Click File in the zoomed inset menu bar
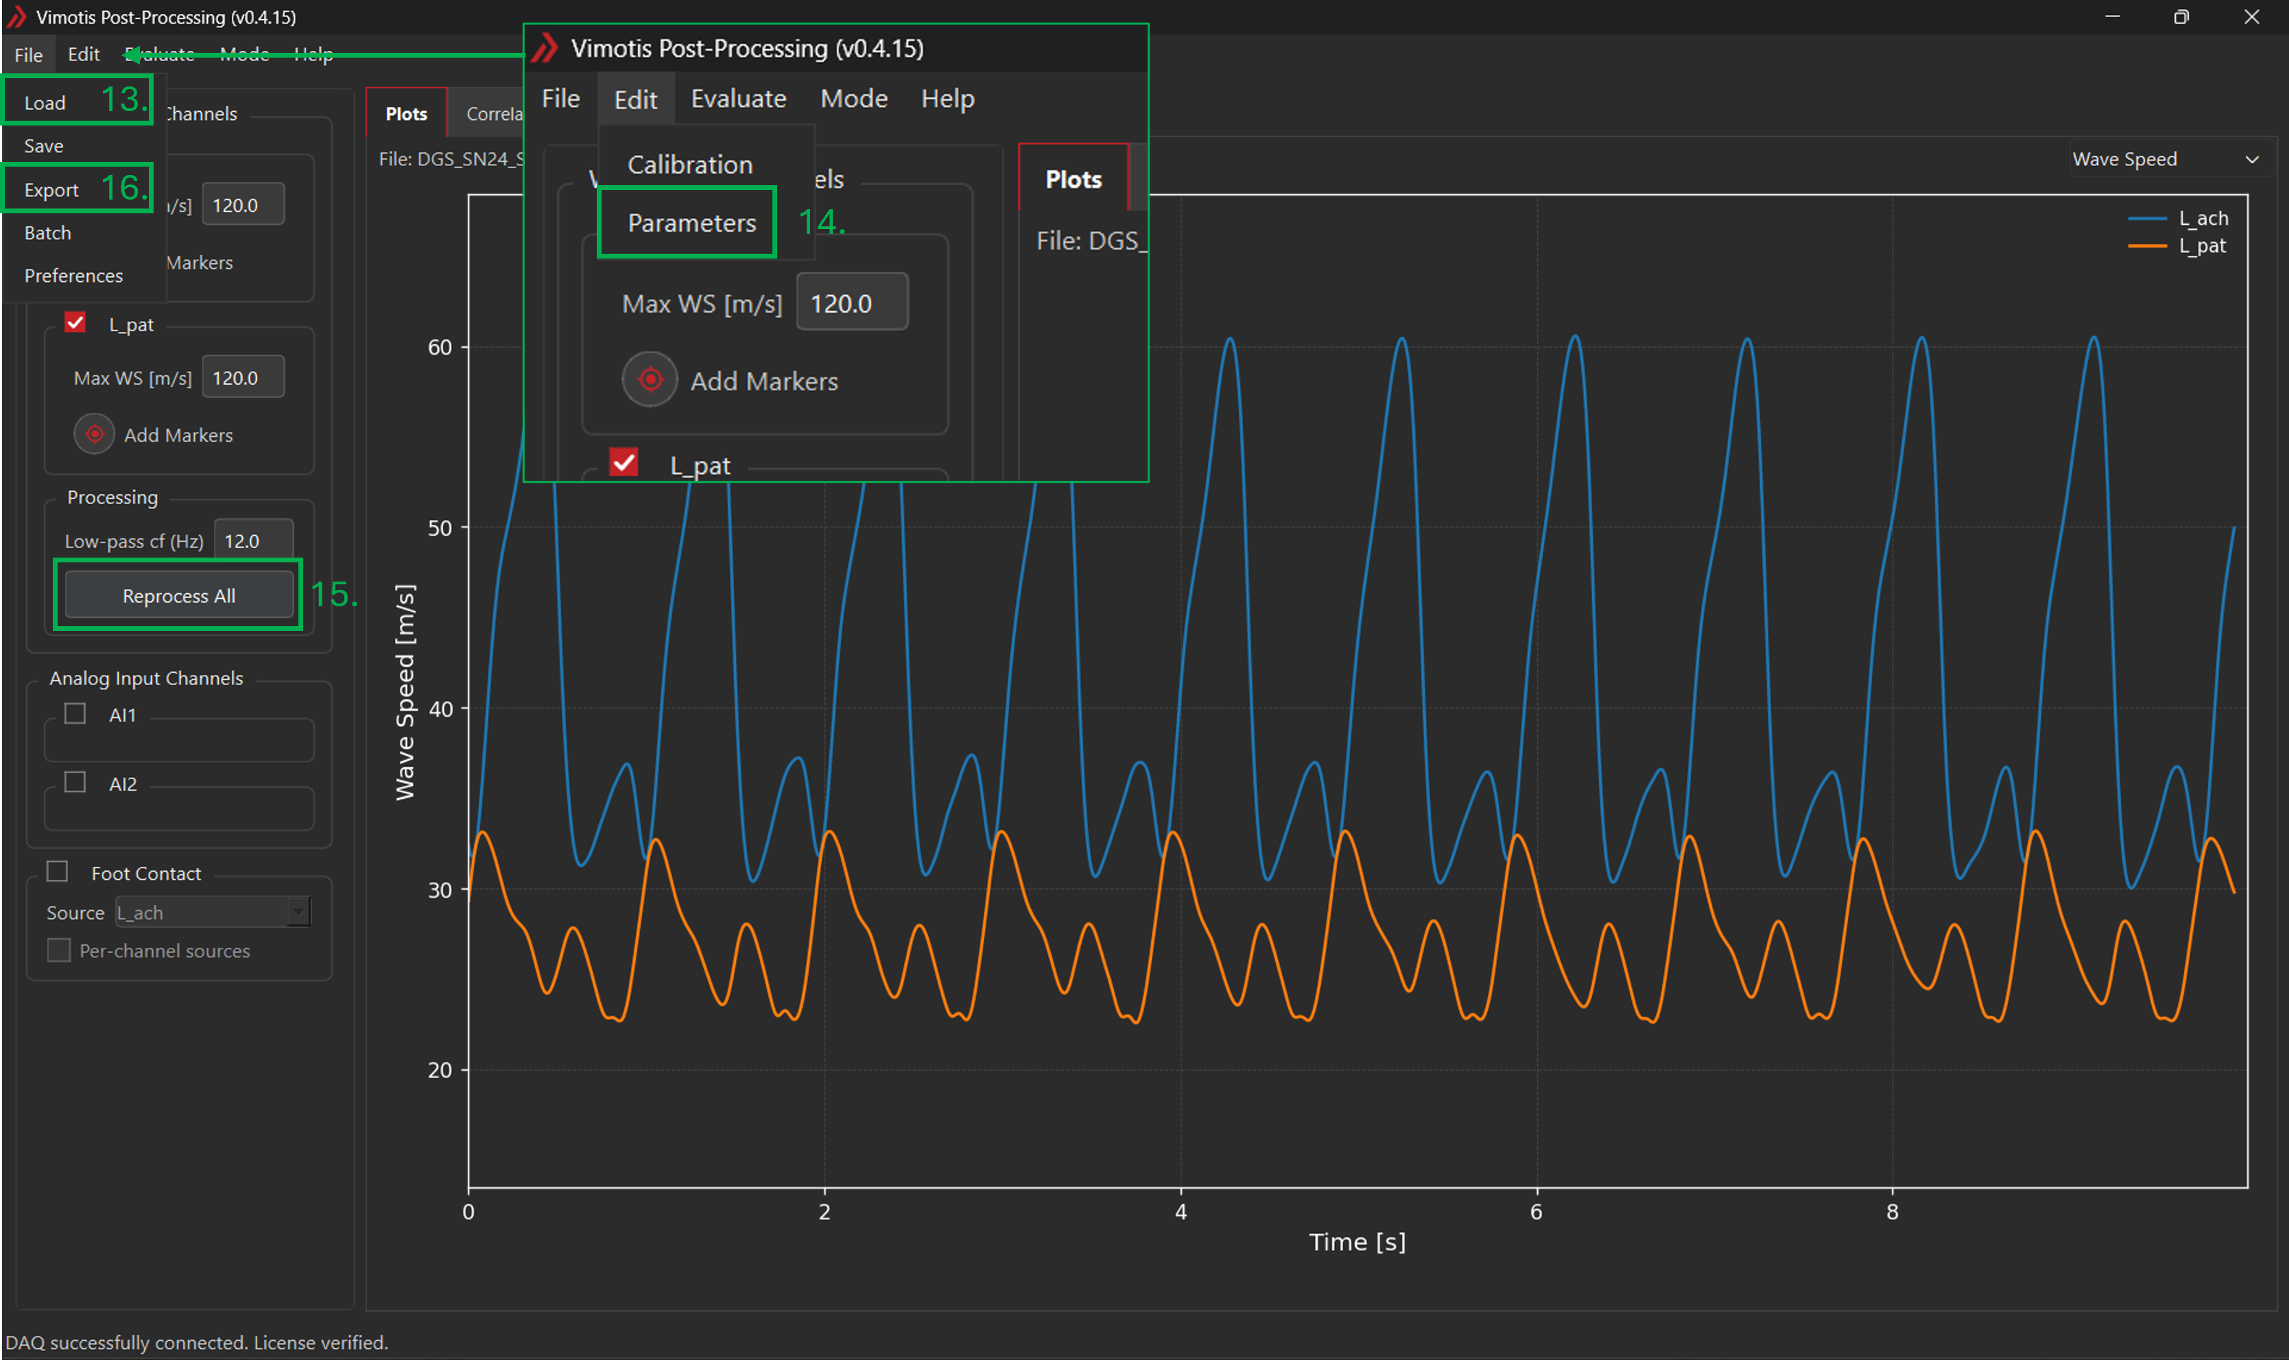The image size is (2289, 1360). pos(561,98)
